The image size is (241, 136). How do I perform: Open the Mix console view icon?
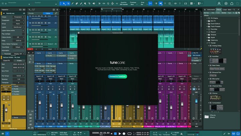pyautogui.click(x=234, y=134)
